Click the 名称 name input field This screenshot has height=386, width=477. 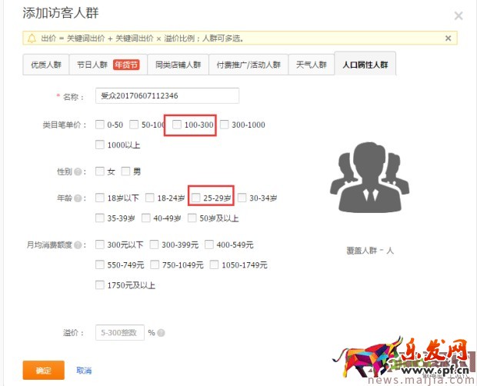click(168, 96)
